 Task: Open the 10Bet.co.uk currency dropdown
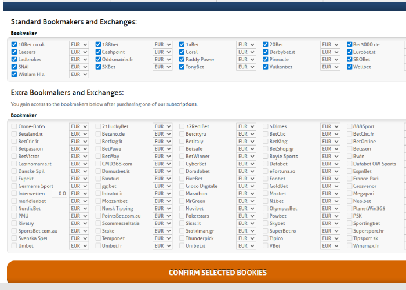(x=79, y=45)
